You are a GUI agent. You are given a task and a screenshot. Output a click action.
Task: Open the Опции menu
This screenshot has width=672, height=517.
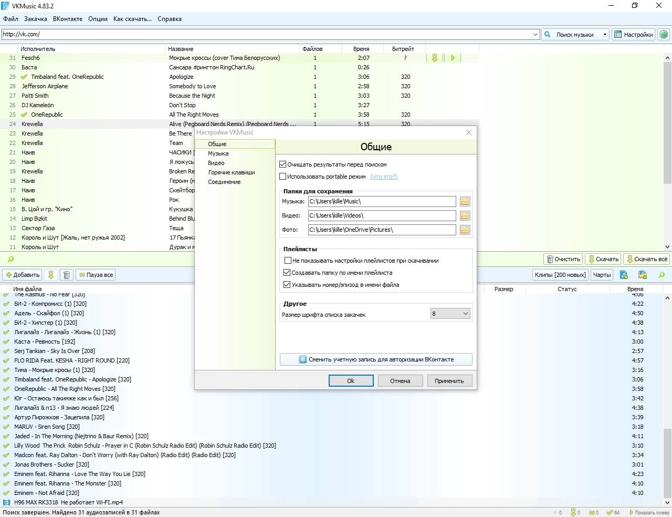tap(98, 19)
